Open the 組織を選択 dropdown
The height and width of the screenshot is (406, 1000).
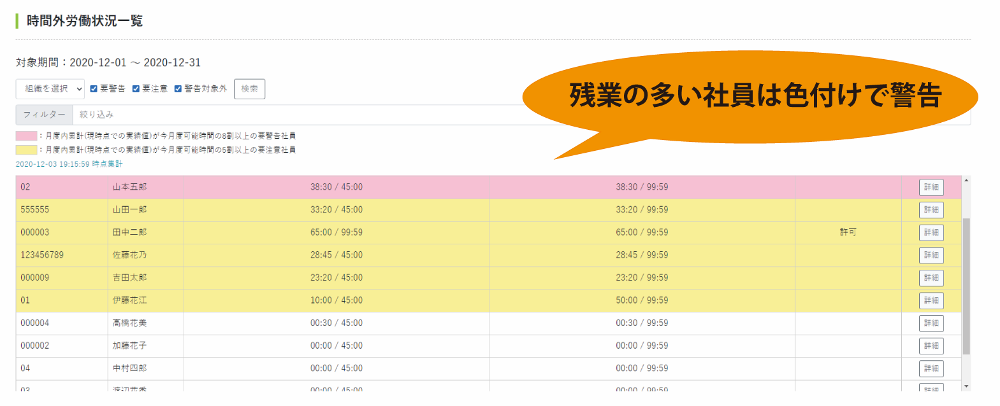50,89
